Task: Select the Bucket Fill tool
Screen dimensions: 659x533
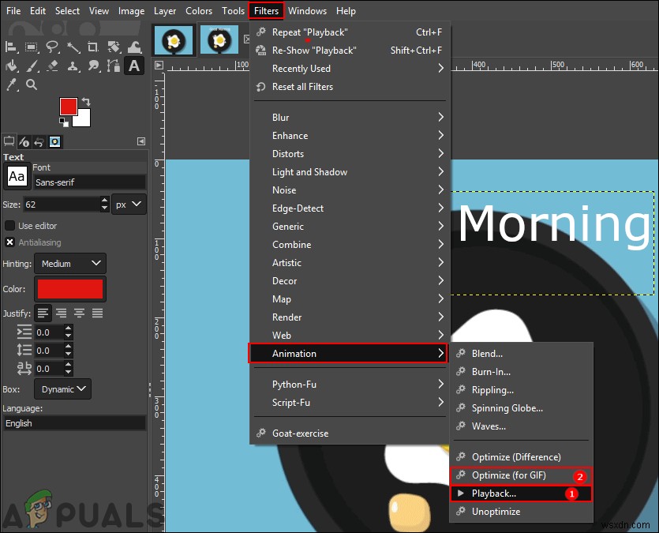Action: coord(12,66)
